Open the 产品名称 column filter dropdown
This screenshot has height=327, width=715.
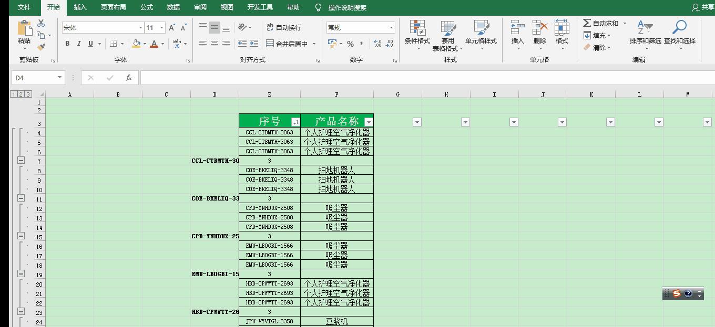click(x=369, y=122)
